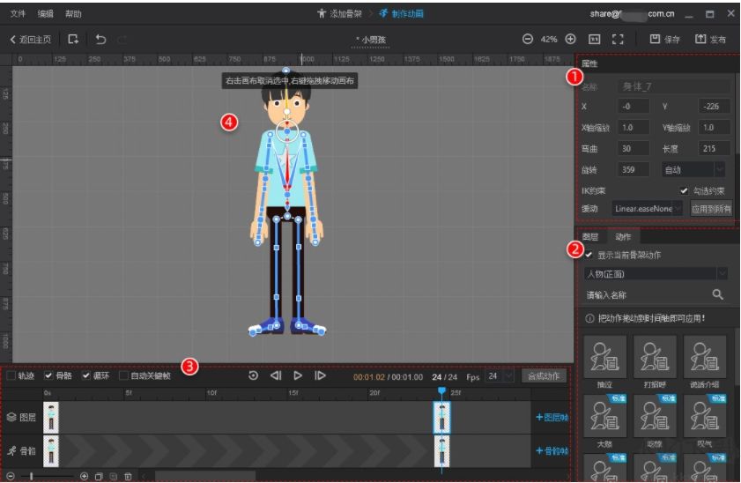The image size is (741, 483).
Task: Click the fullscreen icon in top toolbar
Action: click(618, 40)
